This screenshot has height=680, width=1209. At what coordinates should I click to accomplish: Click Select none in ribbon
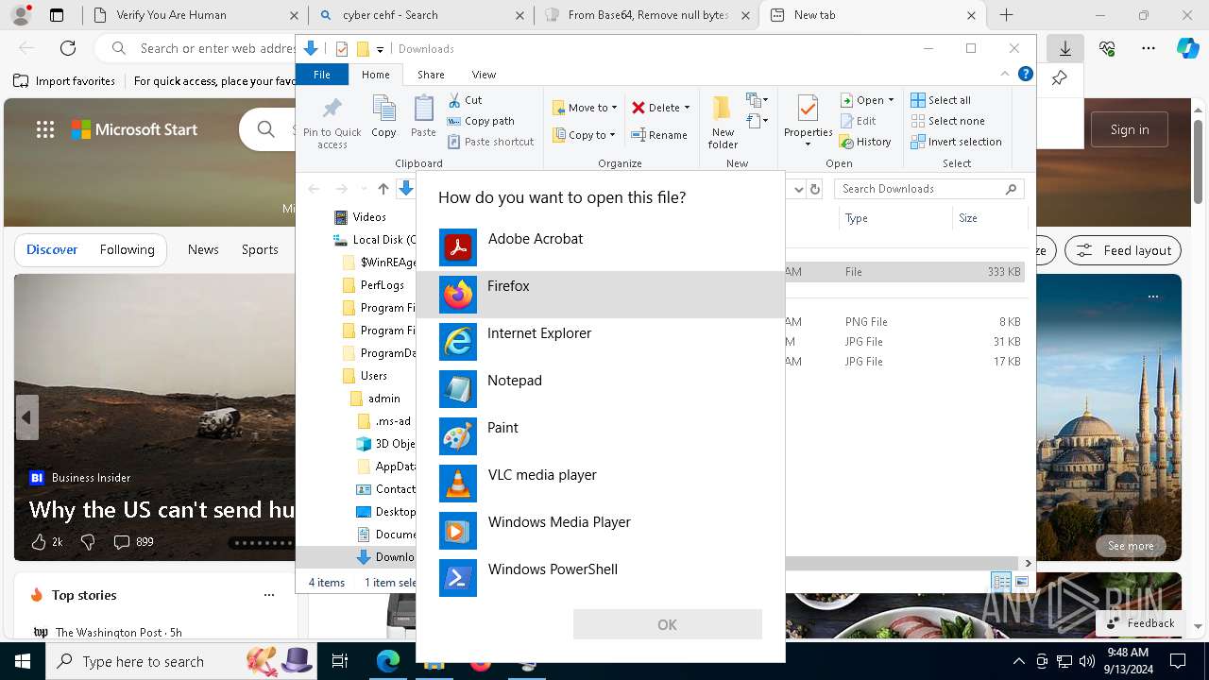point(947,121)
